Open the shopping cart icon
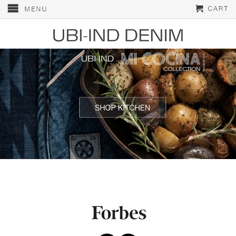 [x=200, y=8]
